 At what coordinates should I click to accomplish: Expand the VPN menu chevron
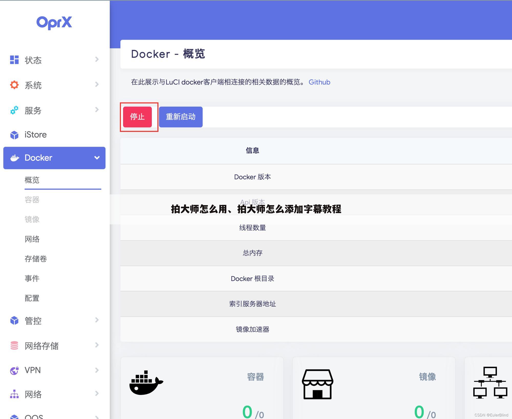[97, 370]
